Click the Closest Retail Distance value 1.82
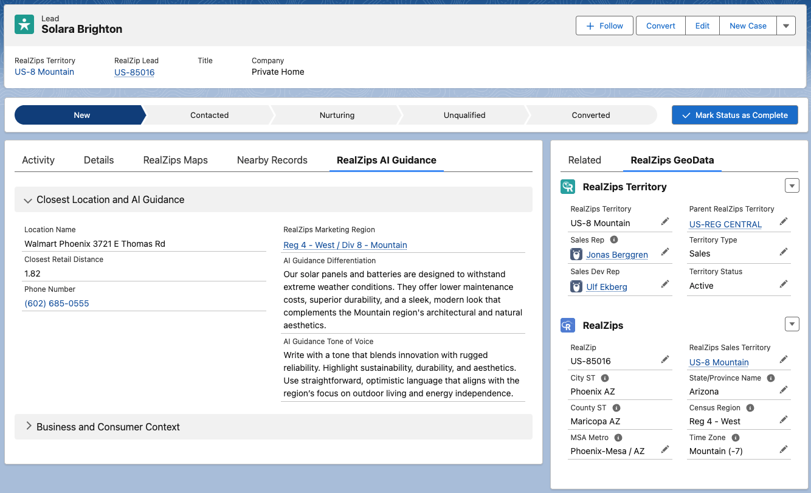The width and height of the screenshot is (811, 493). tap(32, 274)
